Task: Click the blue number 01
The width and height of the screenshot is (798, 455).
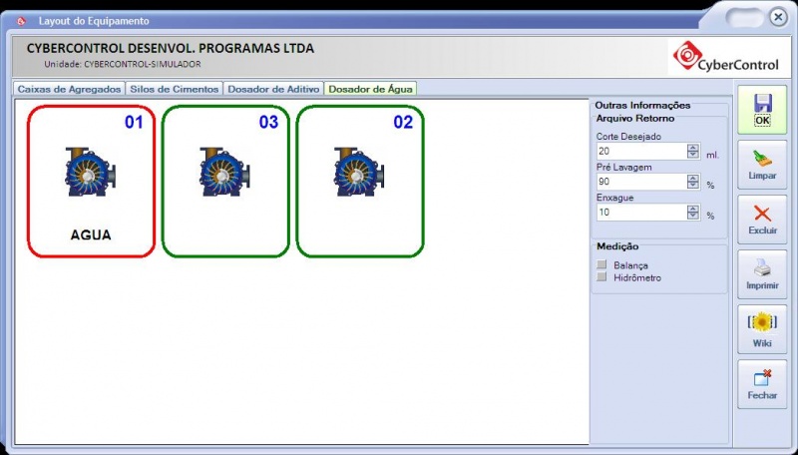Action: pyautogui.click(x=134, y=122)
